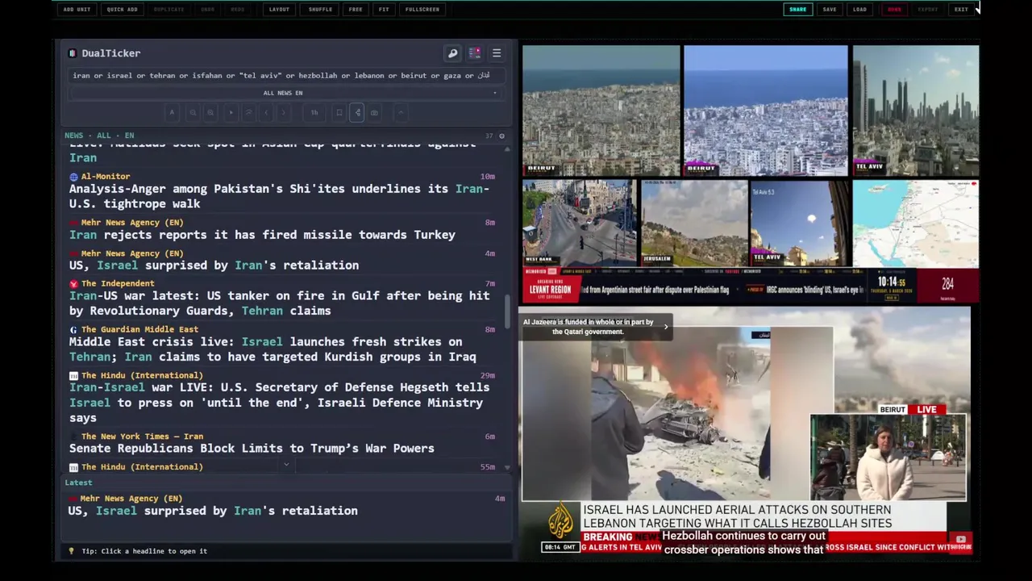Open headline 'Analysis-Anger among Pakistan's Shi'ites'
The height and width of the screenshot is (581, 1032).
click(279, 196)
